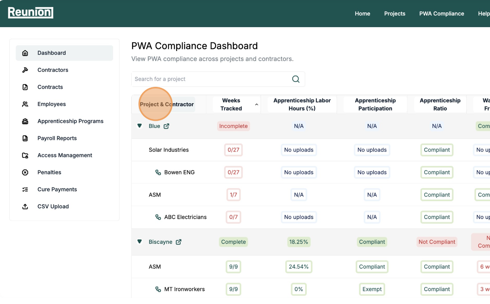Viewport: 490px width, 304px height.
Task: Click the Apprenticeship Programs building icon
Action: click(x=25, y=121)
